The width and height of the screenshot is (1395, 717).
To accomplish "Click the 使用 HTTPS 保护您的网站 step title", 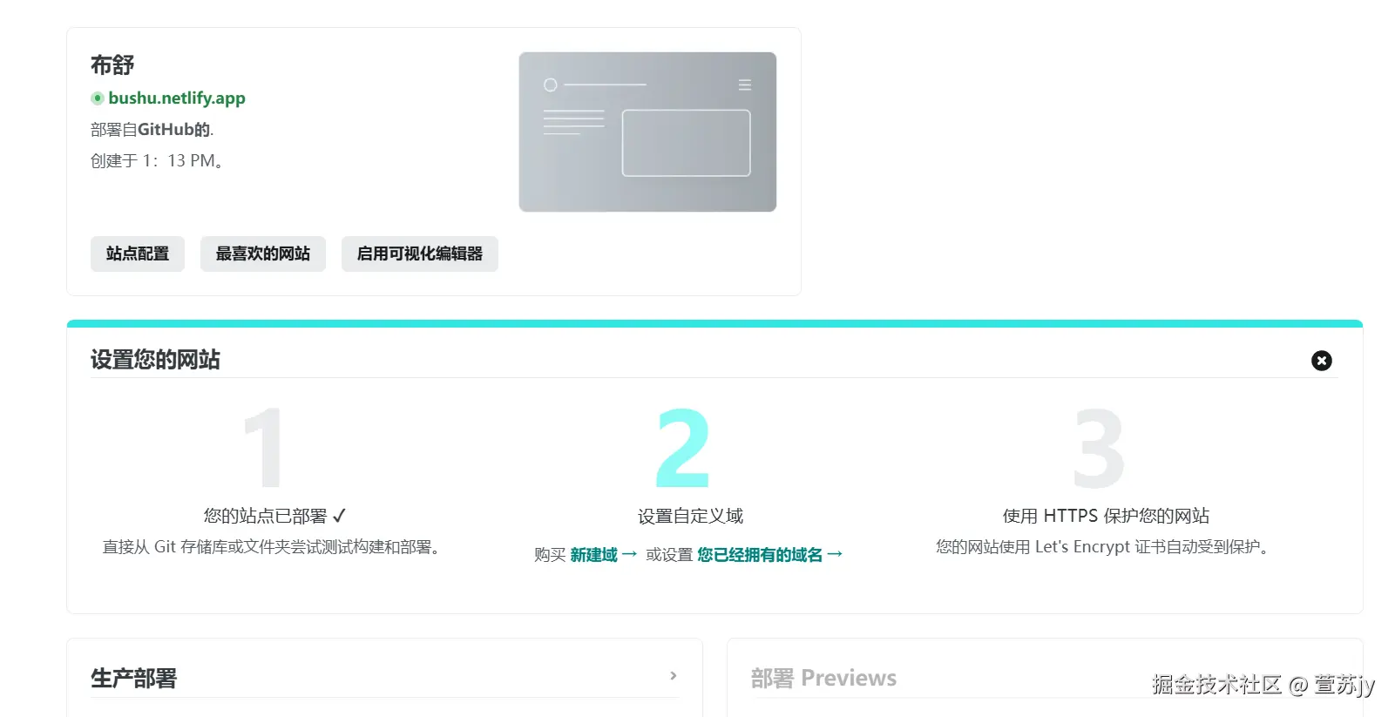I will 1106,517.
